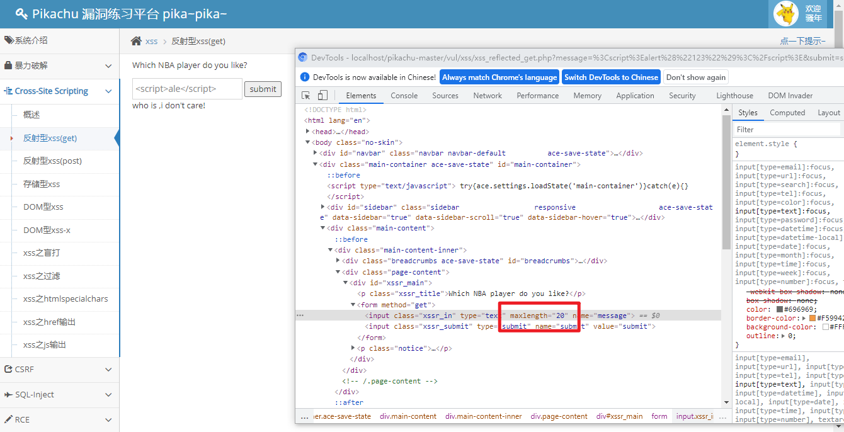Click Switch DevTools to Chinese button
This screenshot has height=432, width=844.
click(610, 77)
